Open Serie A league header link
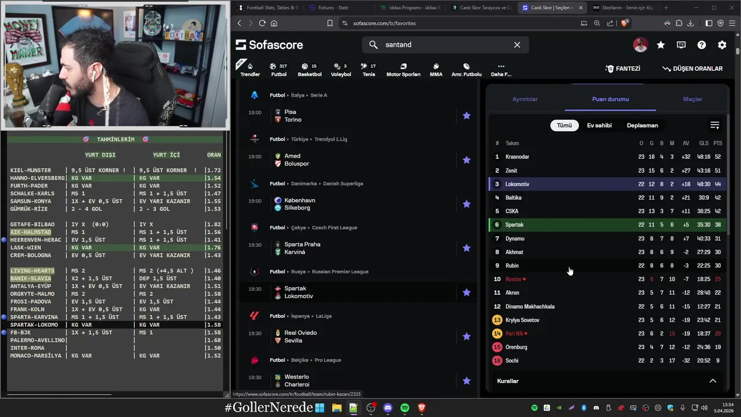This screenshot has width=741, height=417. (318, 95)
